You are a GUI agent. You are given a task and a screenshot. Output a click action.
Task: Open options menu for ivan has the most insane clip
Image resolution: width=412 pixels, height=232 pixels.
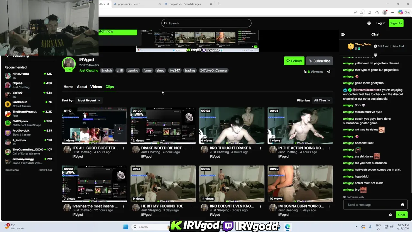[x=123, y=206]
